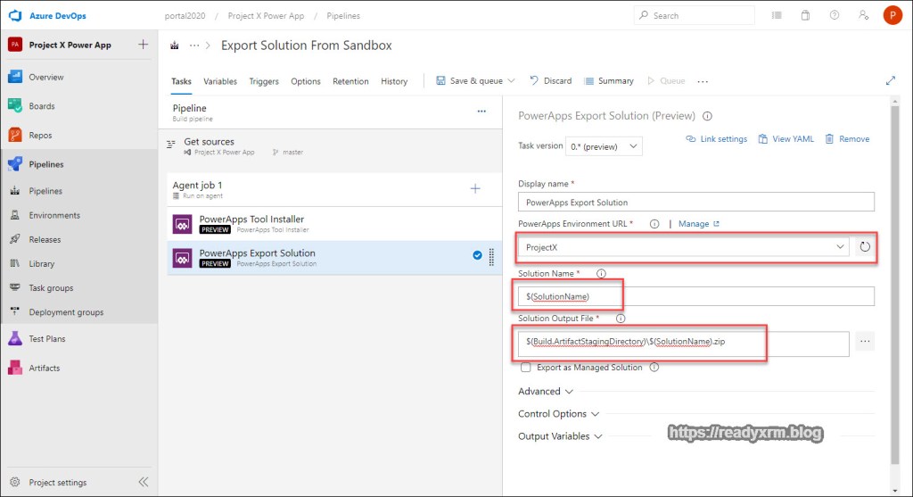Image resolution: width=913 pixels, height=497 pixels.
Task: Expand the pipeline editor to full screen
Action: [x=890, y=80]
